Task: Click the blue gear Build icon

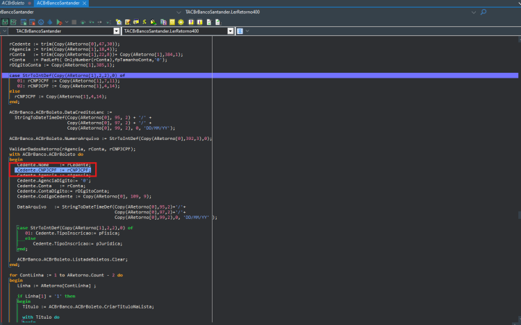Action: pos(41,22)
